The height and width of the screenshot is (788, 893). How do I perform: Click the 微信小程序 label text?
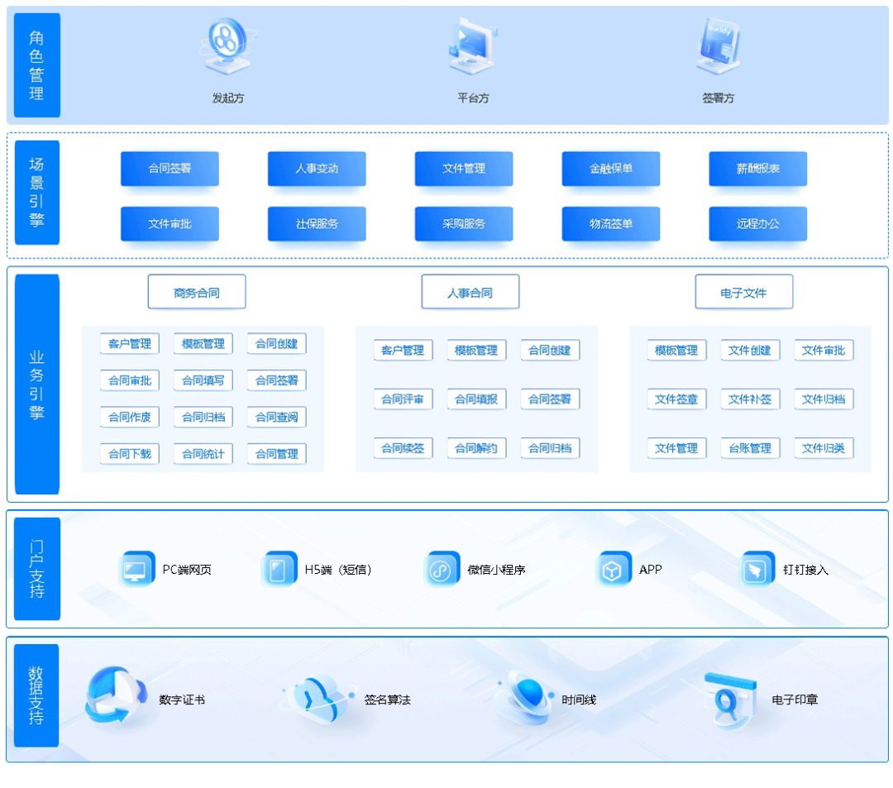[496, 570]
